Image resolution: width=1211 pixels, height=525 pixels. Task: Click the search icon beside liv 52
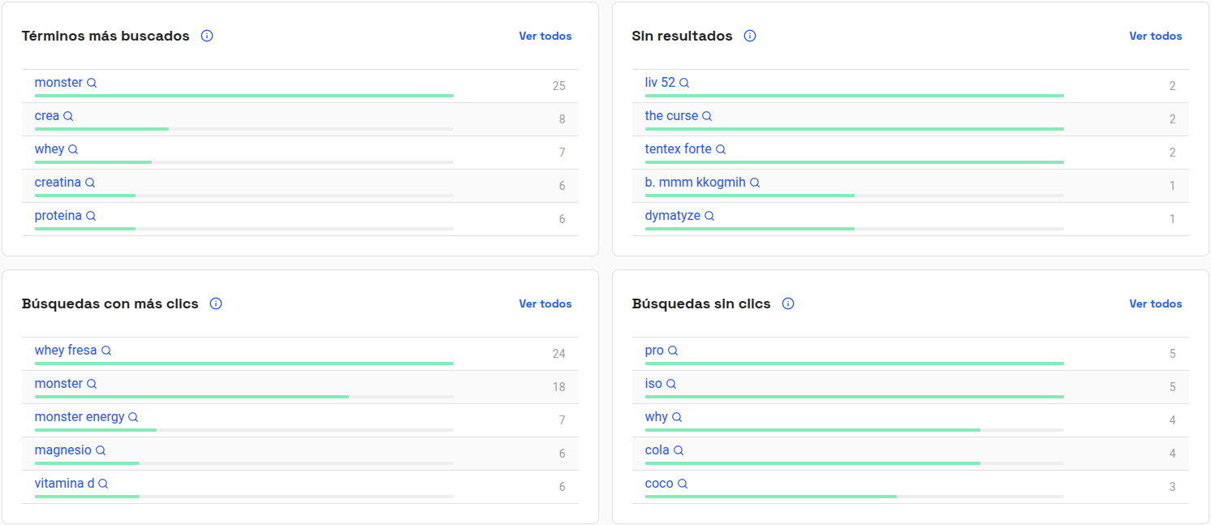[684, 83]
